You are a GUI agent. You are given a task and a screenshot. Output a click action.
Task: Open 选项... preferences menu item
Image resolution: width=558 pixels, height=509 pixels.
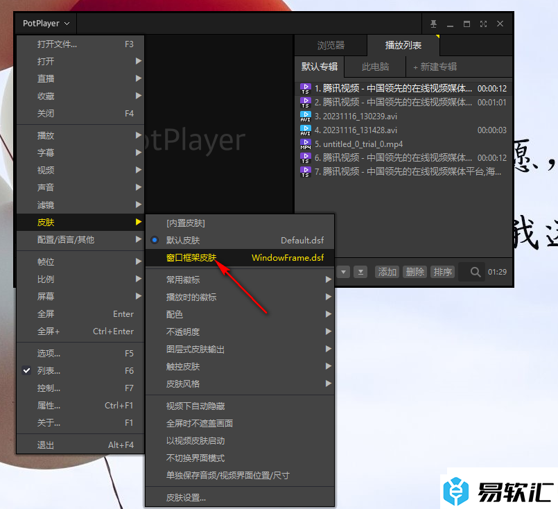click(80, 354)
